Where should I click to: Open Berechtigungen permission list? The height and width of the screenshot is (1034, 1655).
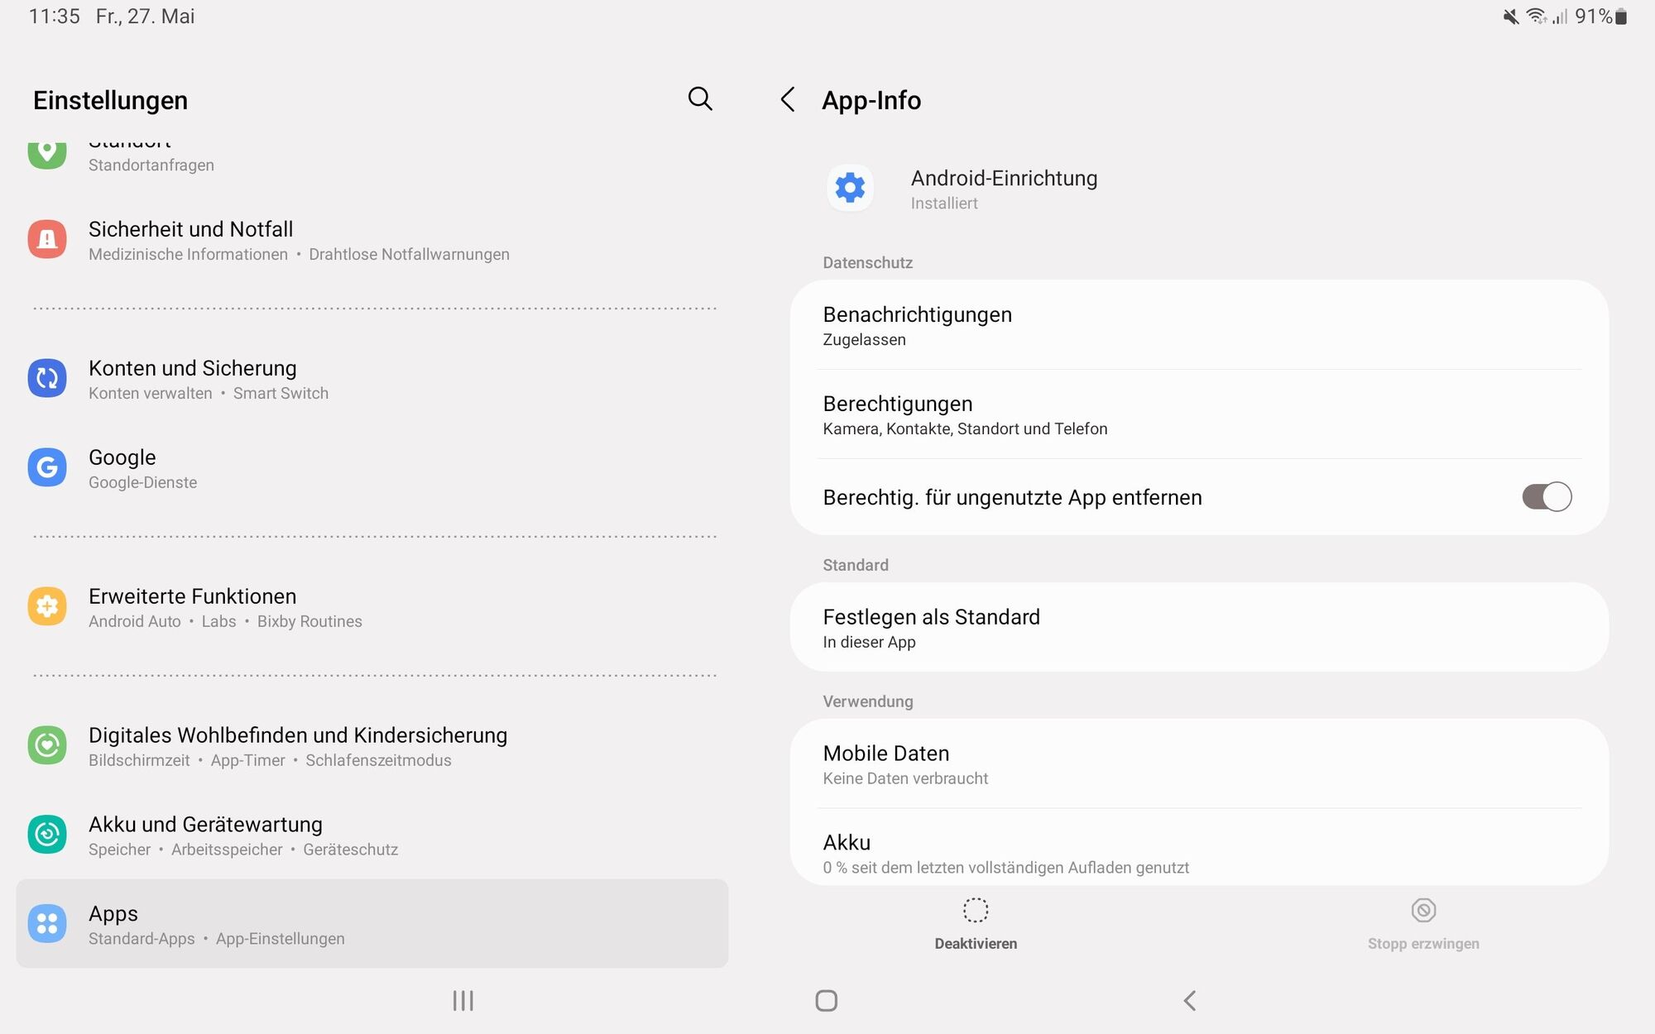(1198, 415)
